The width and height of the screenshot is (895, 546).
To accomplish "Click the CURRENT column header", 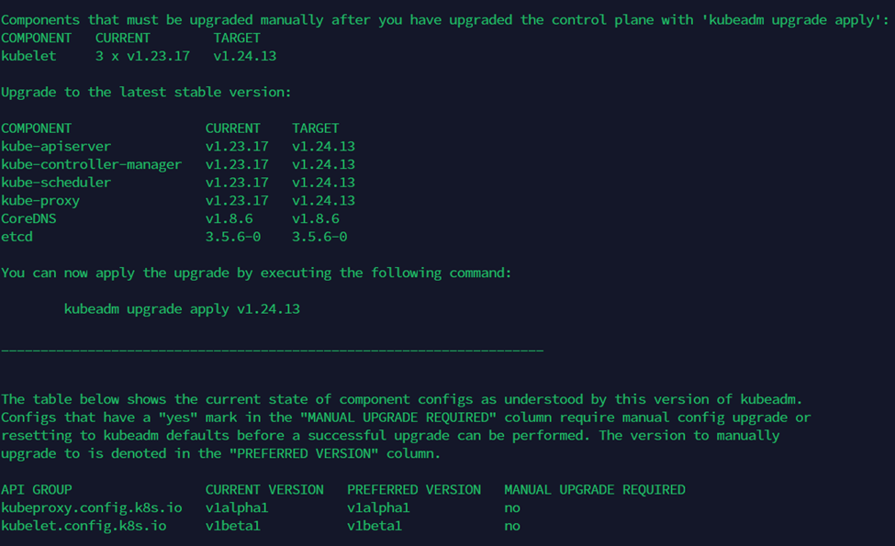I will click(x=231, y=128).
